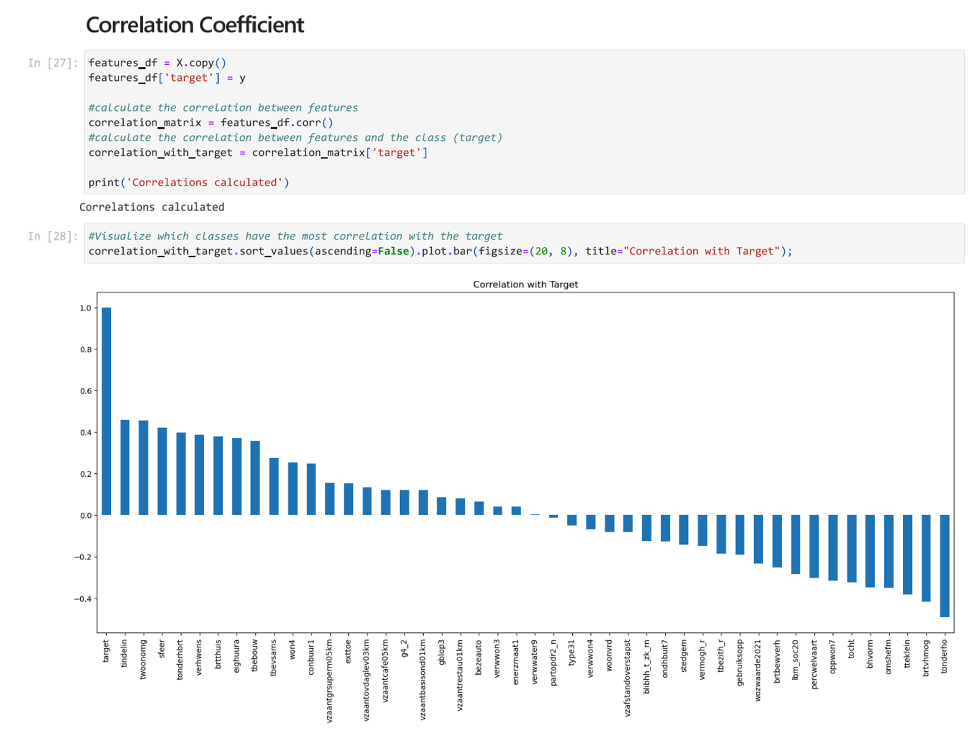
Task: Click the wozwaarde2021 x-axis label
Action: pyautogui.click(x=757, y=670)
